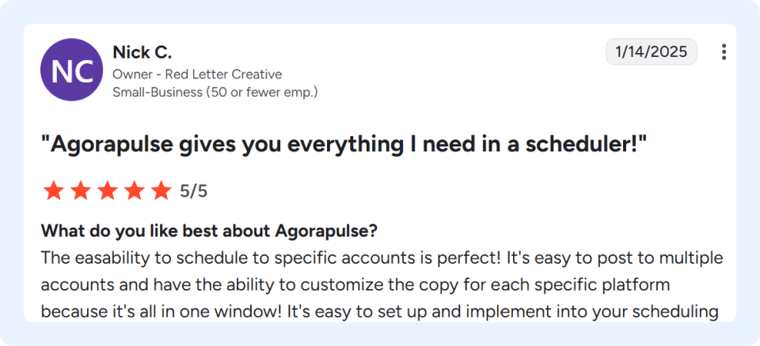Click the line starting "accounts and have the ability"
Screen dimensions: 760x346
[355, 285]
